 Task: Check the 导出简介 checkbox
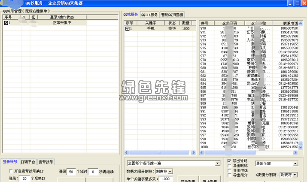[230, 175]
